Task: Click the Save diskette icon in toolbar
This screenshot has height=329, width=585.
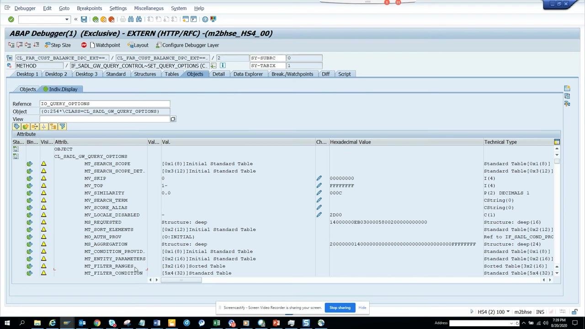Action: pyautogui.click(x=84, y=19)
